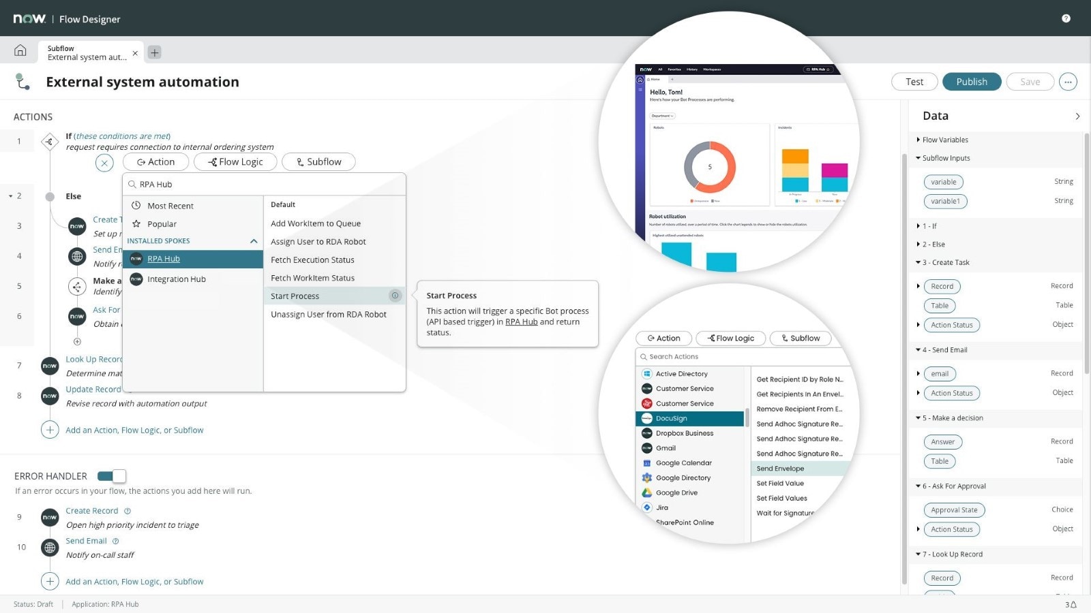Screen dimensions: 1091x613
Task: Click these conditions are met link
Action: pyautogui.click(x=122, y=136)
